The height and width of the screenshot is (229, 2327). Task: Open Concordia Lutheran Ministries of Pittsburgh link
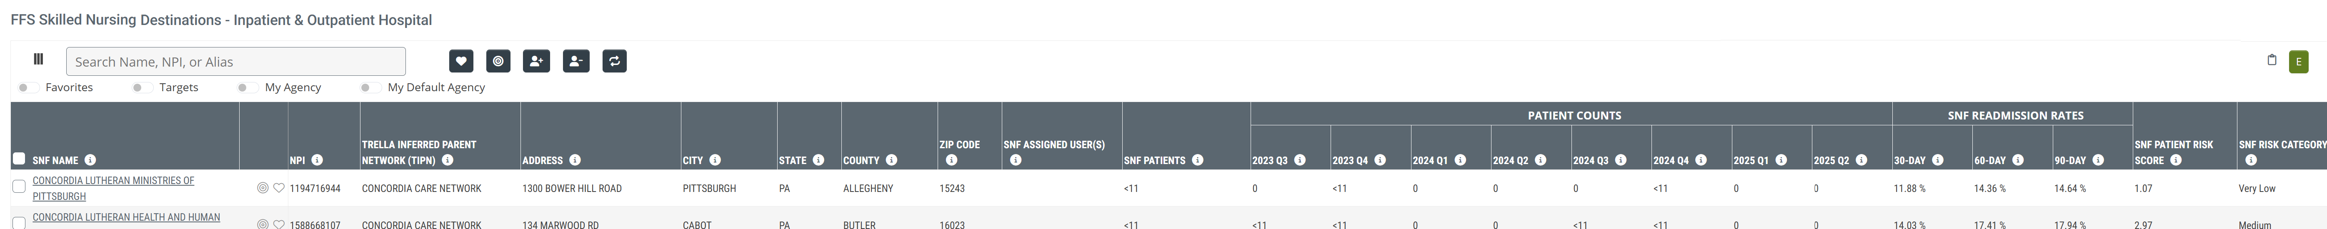113,181
